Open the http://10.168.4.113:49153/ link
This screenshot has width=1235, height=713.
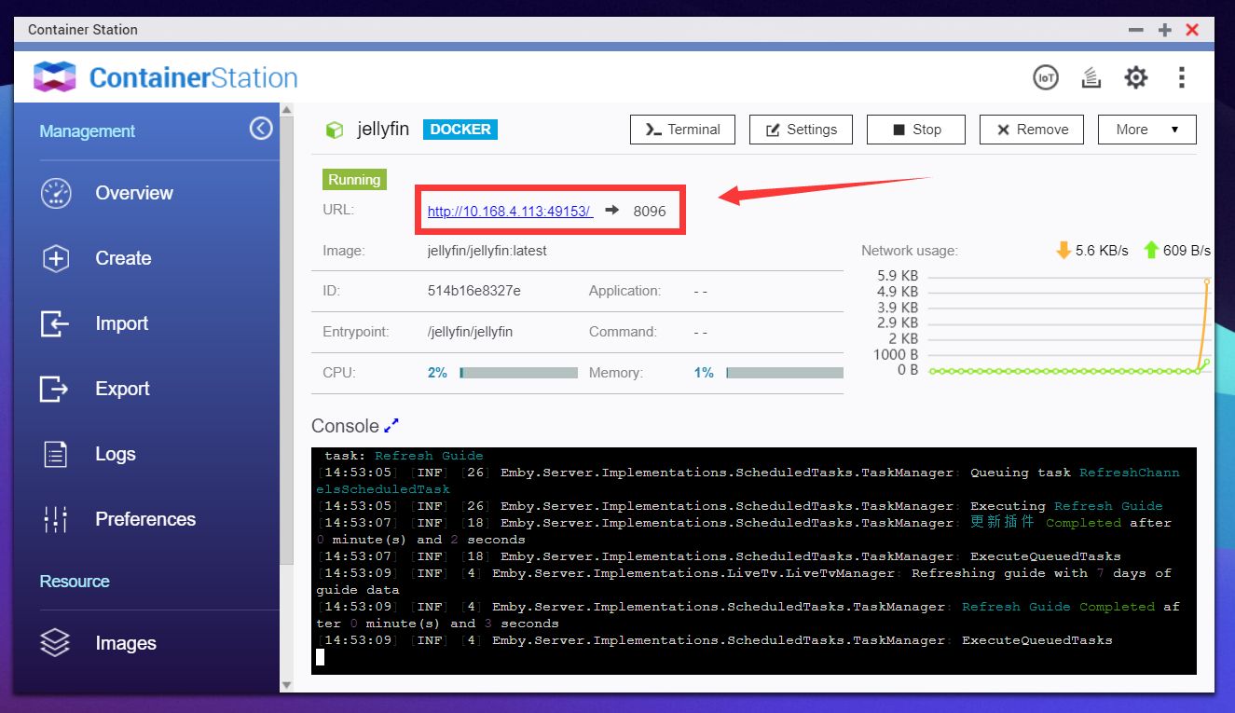click(x=510, y=212)
